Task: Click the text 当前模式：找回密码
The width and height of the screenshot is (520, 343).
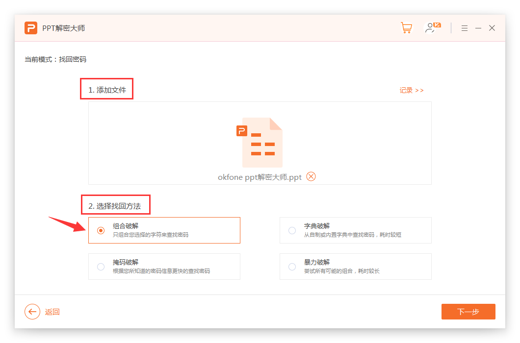Action: tap(55, 59)
